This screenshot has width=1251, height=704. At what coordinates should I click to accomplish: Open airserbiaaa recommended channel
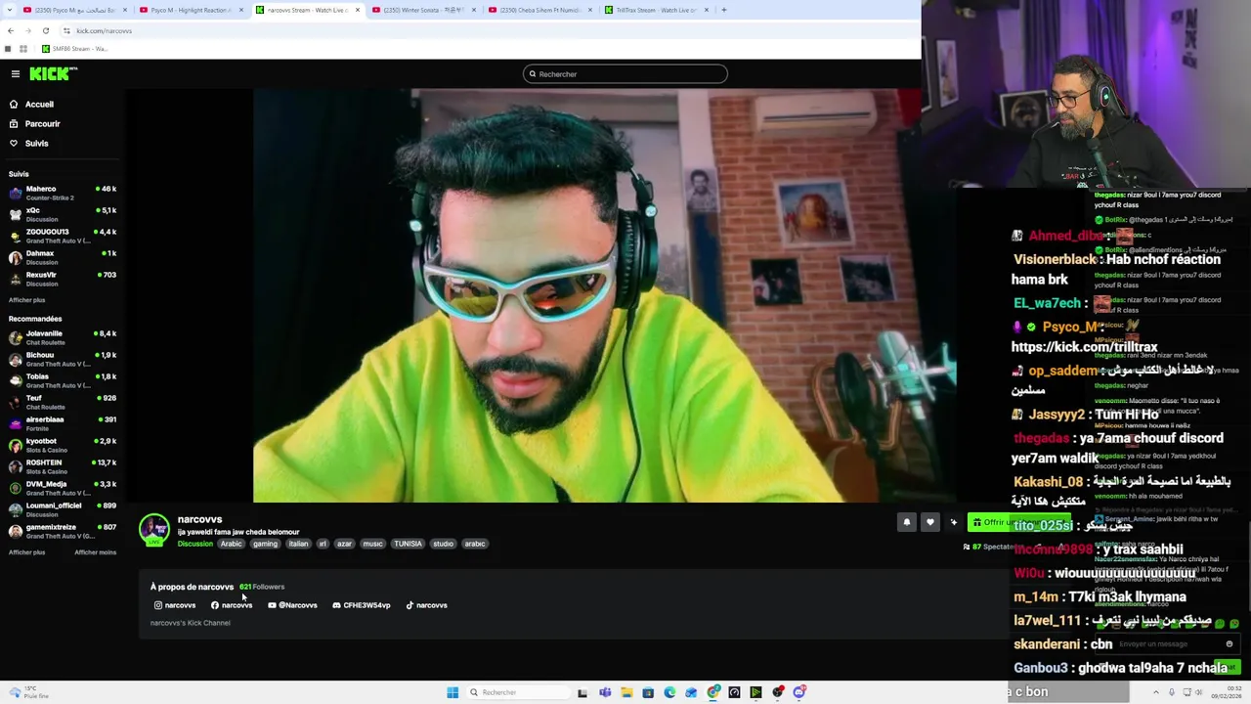[63, 423]
